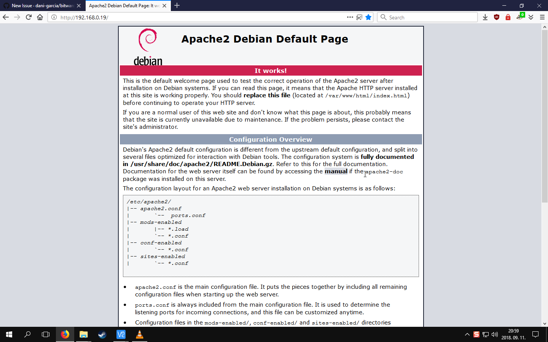The height and width of the screenshot is (342, 548).
Task: Open the clock showing 20:59
Action: 513,334
